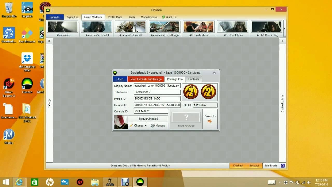Viewport: 332px width, 187px height.
Task: Click the Display Name field
Action: (x=157, y=86)
